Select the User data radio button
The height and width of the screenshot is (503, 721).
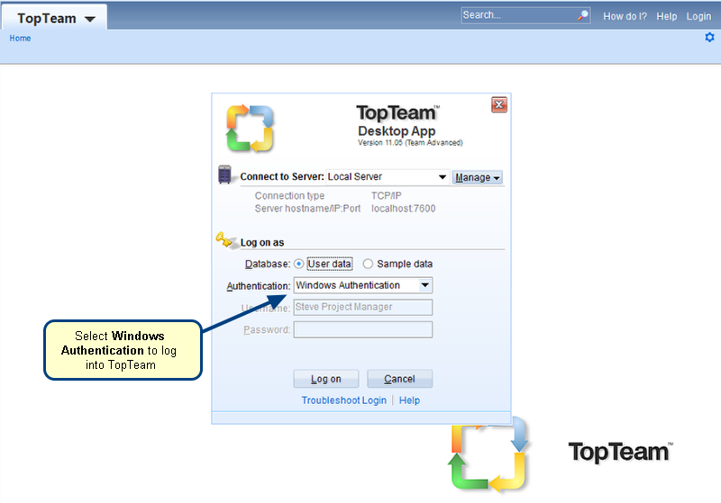[299, 265]
